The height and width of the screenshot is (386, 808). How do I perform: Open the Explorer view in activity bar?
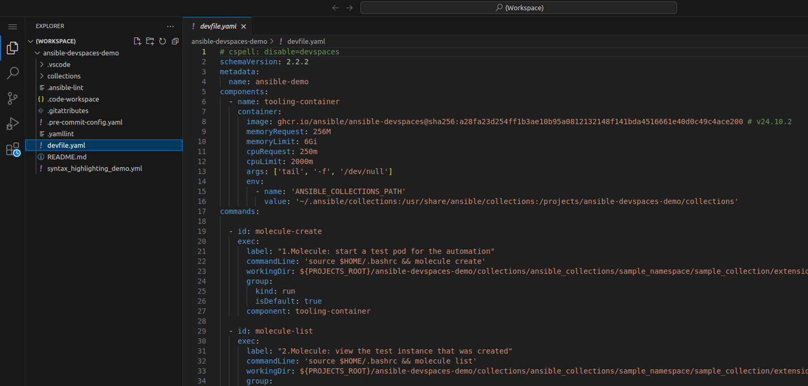point(13,48)
